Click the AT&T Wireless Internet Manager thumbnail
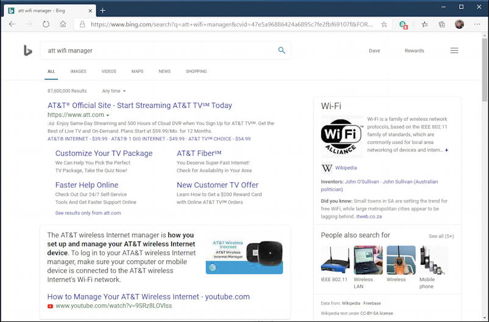489x322 pixels. (244, 257)
